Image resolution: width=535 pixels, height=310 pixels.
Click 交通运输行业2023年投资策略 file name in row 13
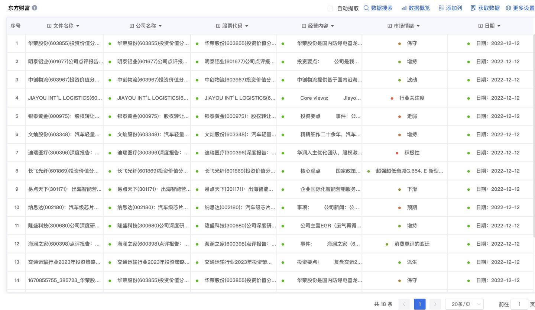pos(64,262)
